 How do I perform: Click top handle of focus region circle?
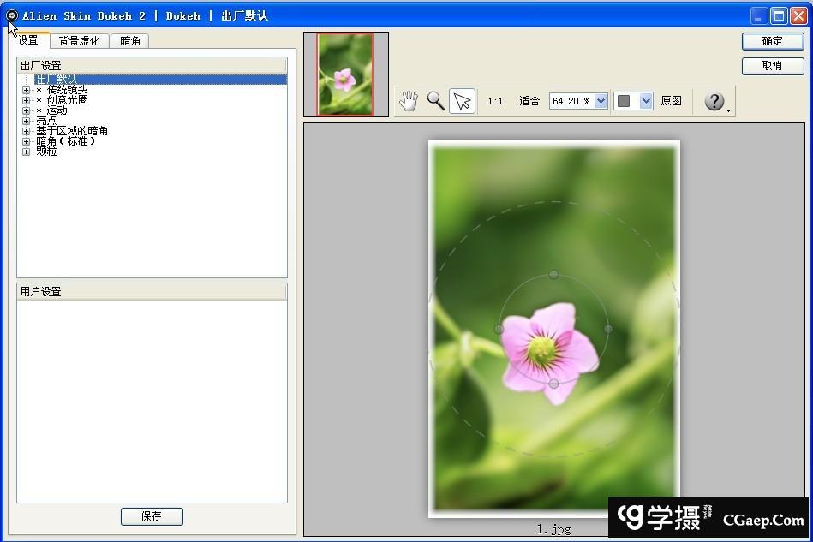(554, 275)
